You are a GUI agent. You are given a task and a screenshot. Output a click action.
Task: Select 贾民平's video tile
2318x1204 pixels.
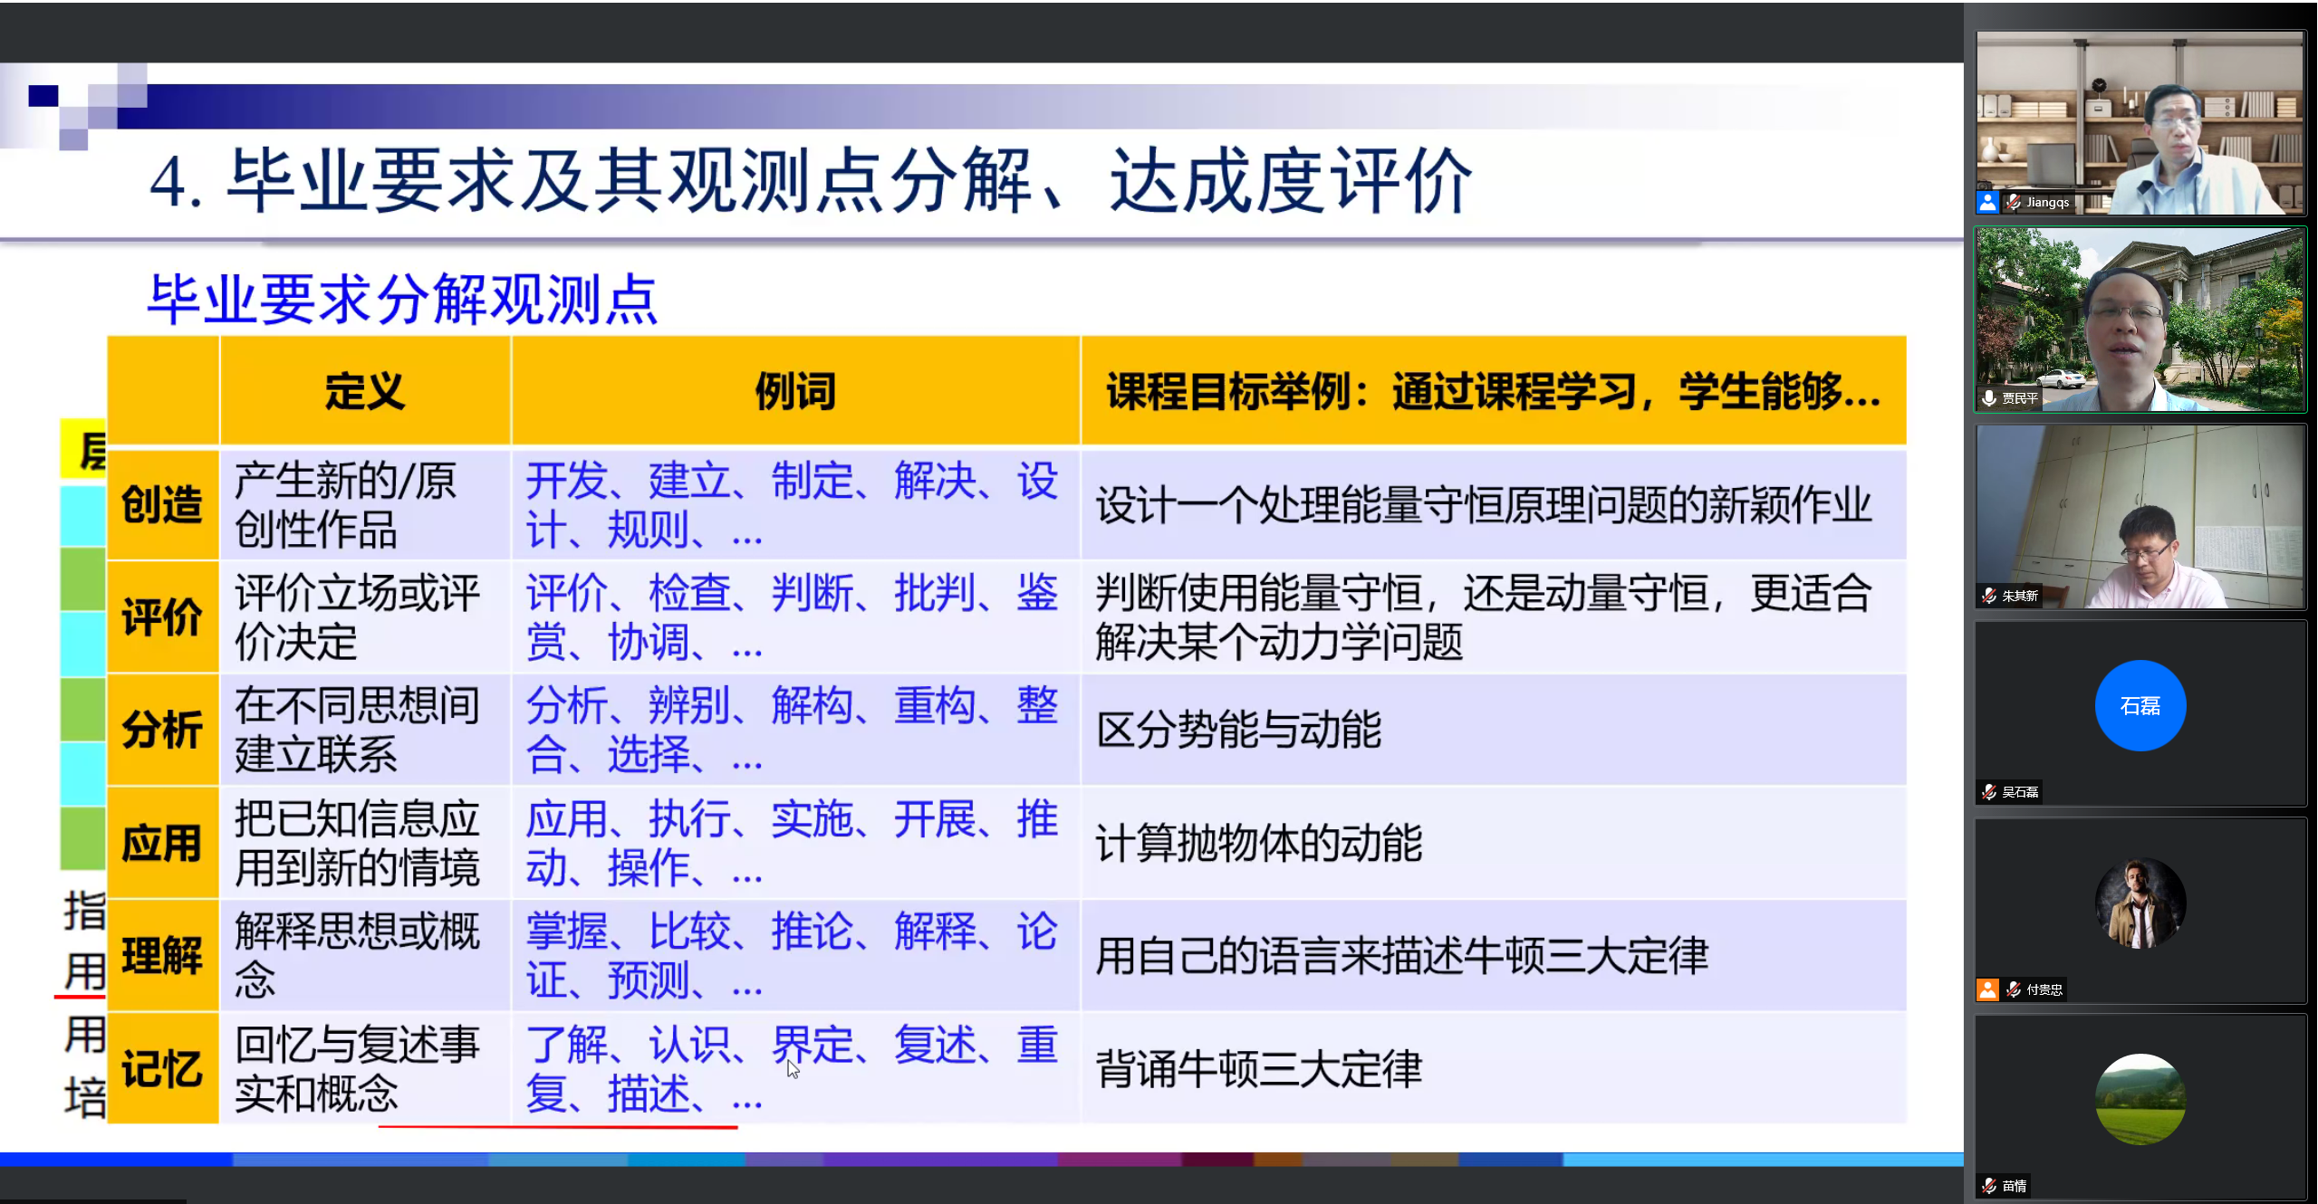click(2140, 317)
